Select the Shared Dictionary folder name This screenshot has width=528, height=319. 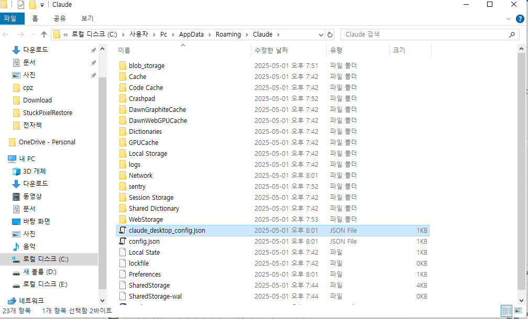click(154, 209)
